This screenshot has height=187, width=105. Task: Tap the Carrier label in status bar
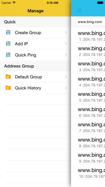click(x=6, y=3)
